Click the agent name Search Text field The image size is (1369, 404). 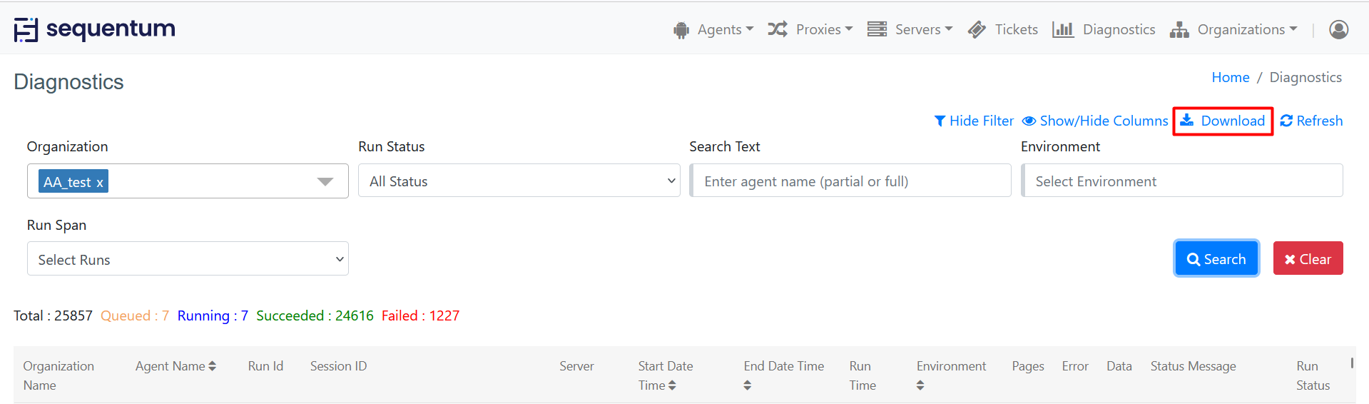[850, 181]
